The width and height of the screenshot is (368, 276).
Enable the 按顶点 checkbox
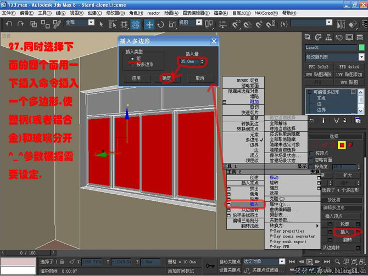311,153
